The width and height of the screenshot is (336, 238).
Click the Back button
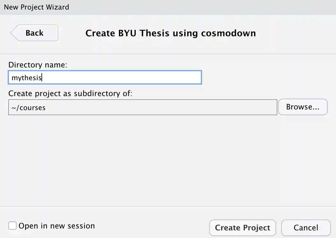click(34, 33)
